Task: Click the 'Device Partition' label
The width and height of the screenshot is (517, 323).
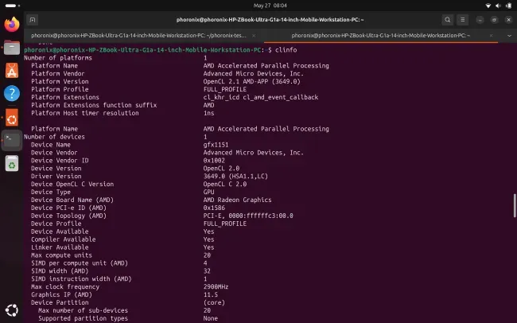Action: [60, 302]
